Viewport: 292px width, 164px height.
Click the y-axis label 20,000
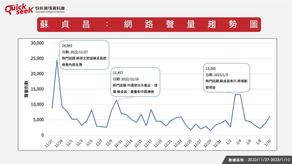click(x=37, y=74)
